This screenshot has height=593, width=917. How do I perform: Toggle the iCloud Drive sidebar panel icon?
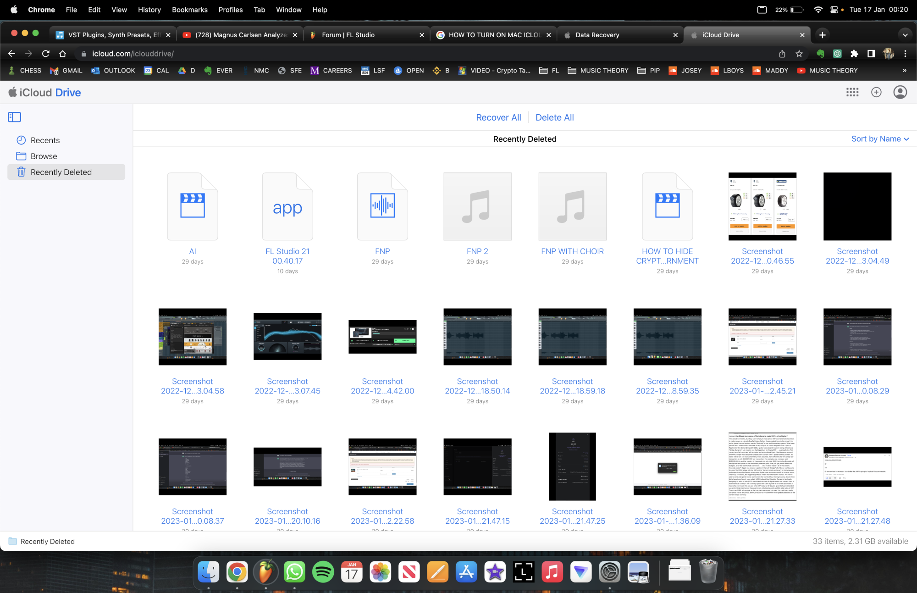click(14, 117)
